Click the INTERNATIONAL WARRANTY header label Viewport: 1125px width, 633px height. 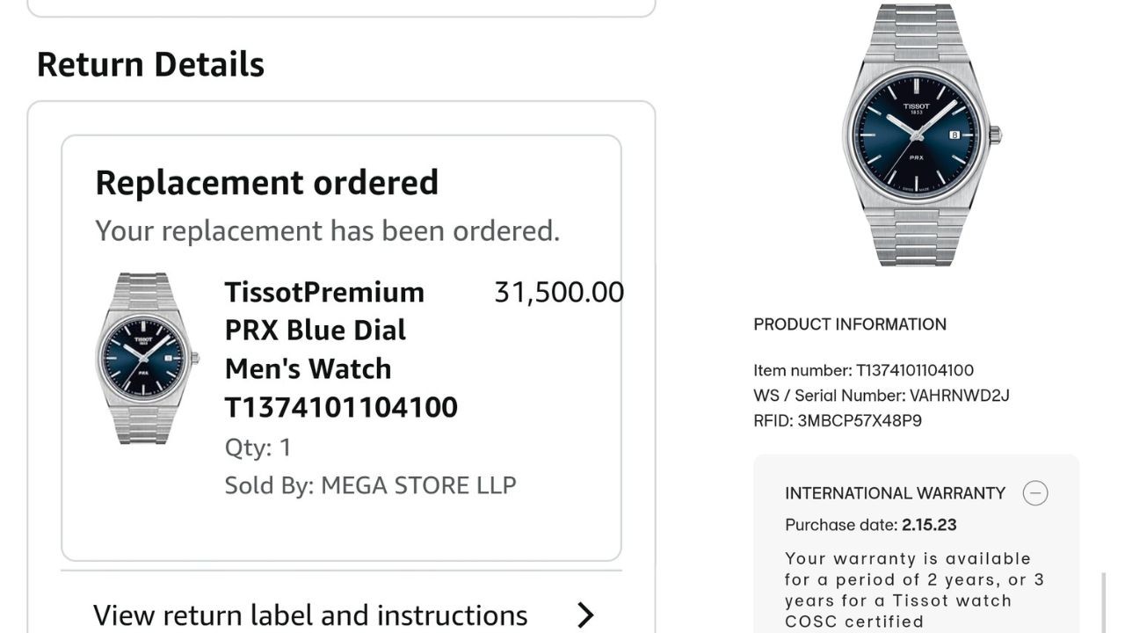click(x=895, y=493)
